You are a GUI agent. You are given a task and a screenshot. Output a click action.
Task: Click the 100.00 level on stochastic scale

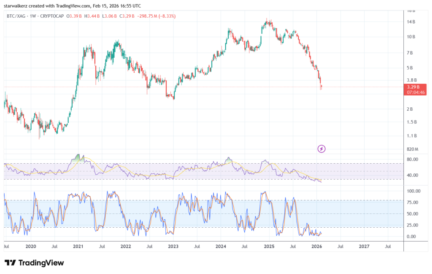coord(413,191)
